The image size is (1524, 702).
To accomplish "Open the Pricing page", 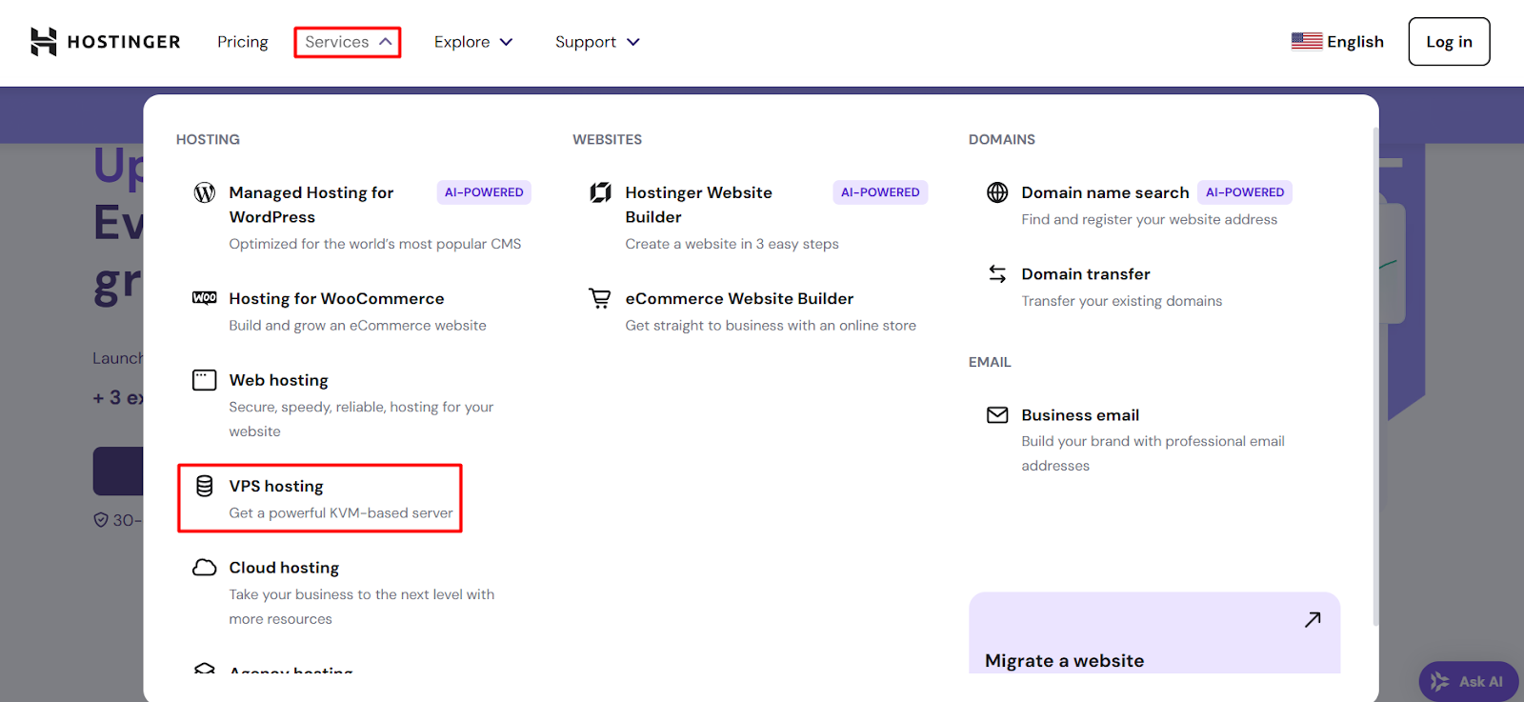I will click(x=243, y=42).
